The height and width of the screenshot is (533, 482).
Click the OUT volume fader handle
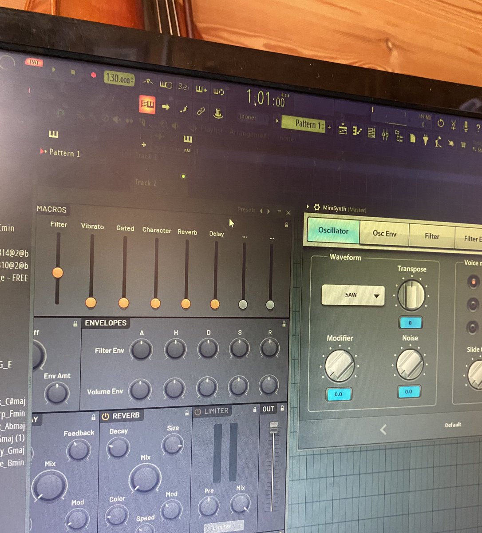coord(274,428)
